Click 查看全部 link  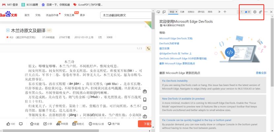pos(261,73)
